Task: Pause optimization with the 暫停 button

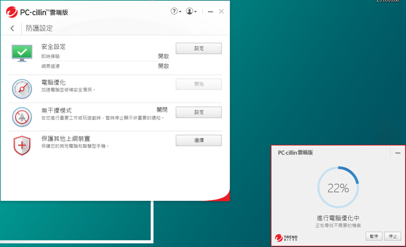Action: coord(373,236)
